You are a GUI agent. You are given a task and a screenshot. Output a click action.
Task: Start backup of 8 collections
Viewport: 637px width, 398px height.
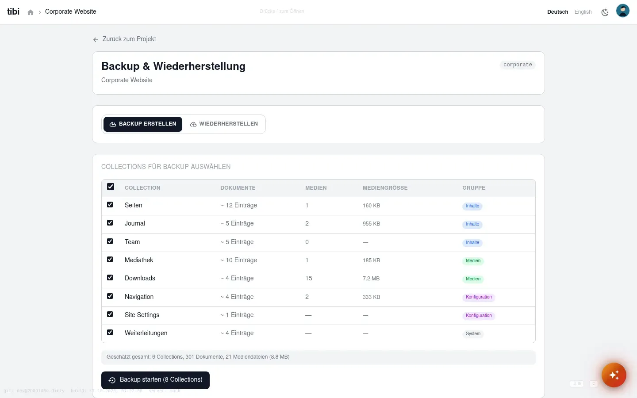point(155,380)
